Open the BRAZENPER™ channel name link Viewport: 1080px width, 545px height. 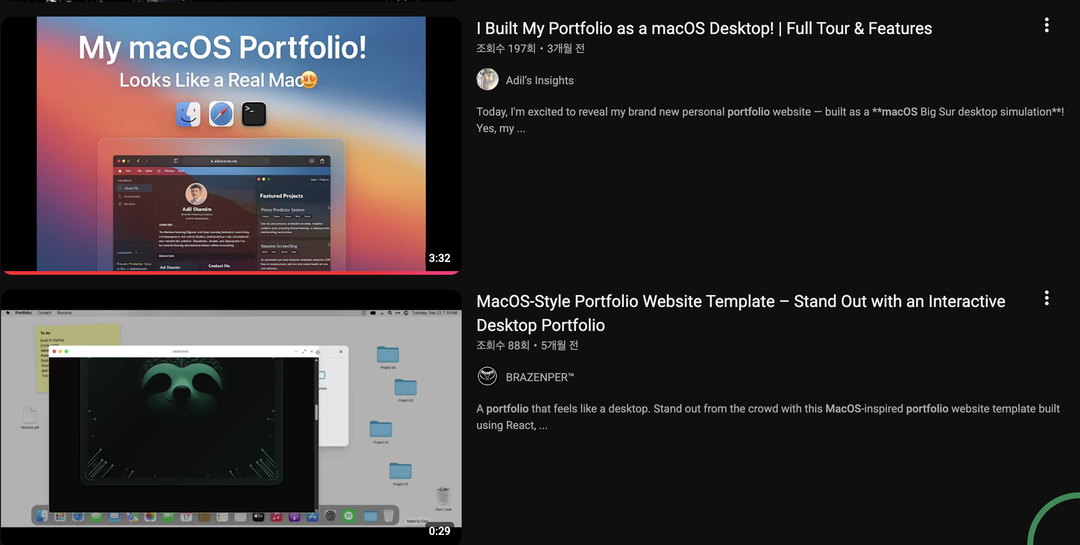click(x=540, y=377)
